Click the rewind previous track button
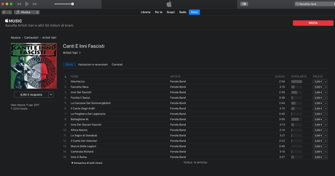This screenshot has width=335, height=176. (19, 4)
